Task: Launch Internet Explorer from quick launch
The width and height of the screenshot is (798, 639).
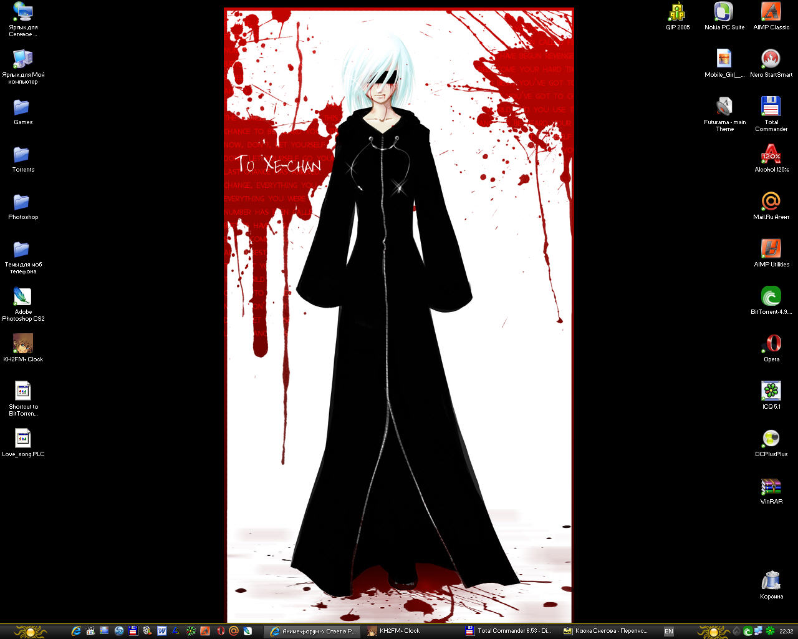Action: coord(76,631)
